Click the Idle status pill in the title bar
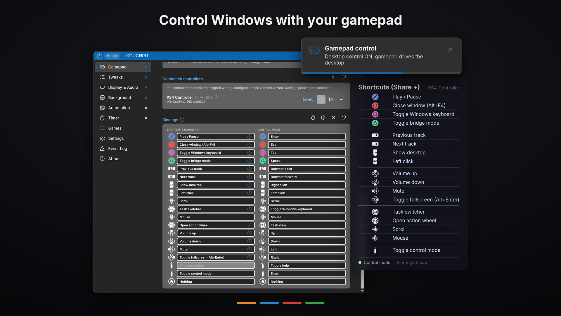 point(112,56)
